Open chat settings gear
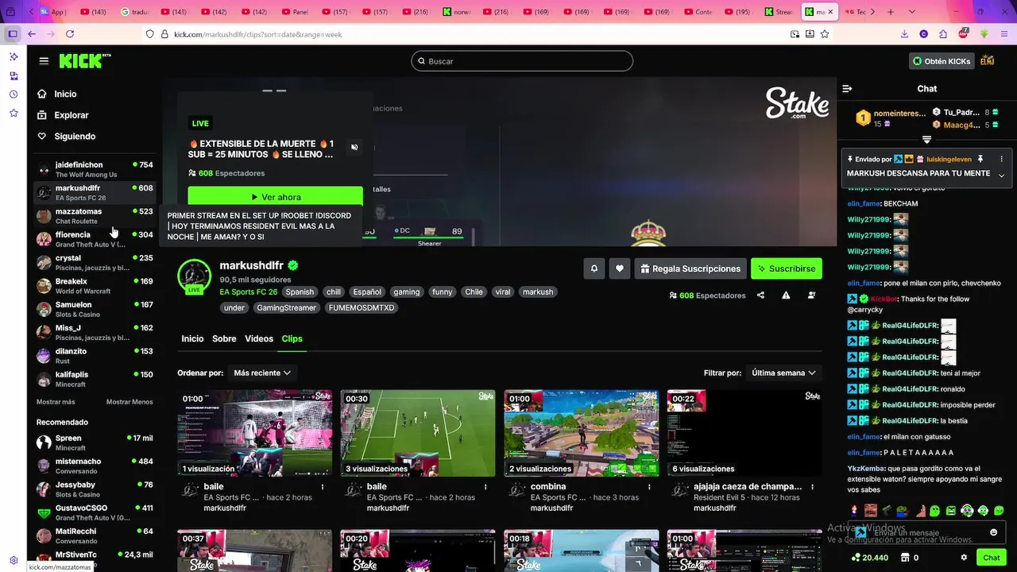This screenshot has width=1017, height=572. pyautogui.click(x=964, y=558)
